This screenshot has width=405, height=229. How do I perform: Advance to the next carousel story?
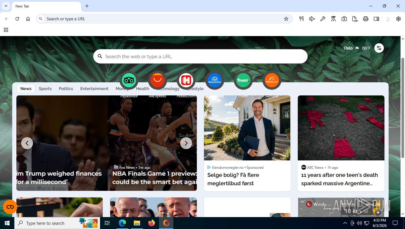point(186,143)
